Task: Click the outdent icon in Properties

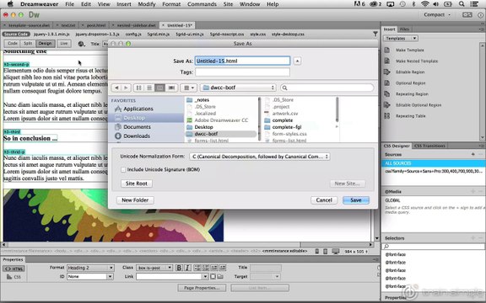Action: 214,268
